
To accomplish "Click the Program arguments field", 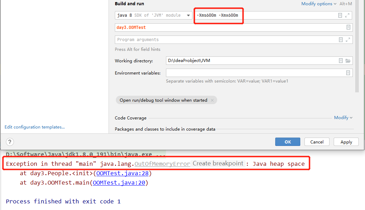I will pyautogui.click(x=234, y=40).
